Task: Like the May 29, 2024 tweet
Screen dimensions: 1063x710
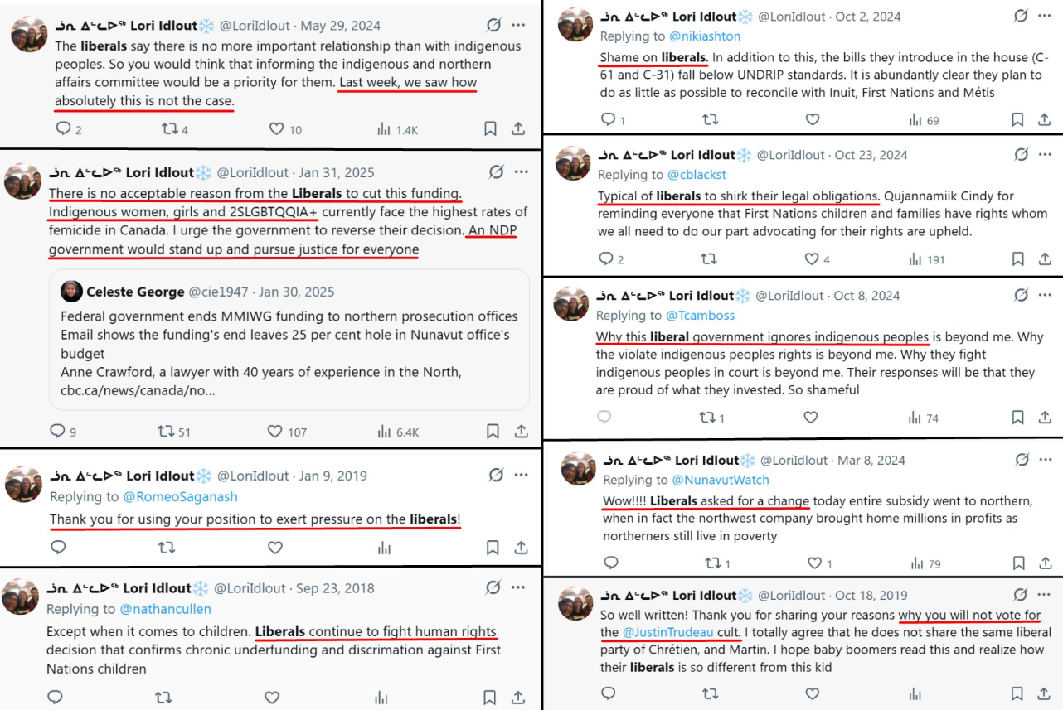Action: pyautogui.click(x=277, y=128)
